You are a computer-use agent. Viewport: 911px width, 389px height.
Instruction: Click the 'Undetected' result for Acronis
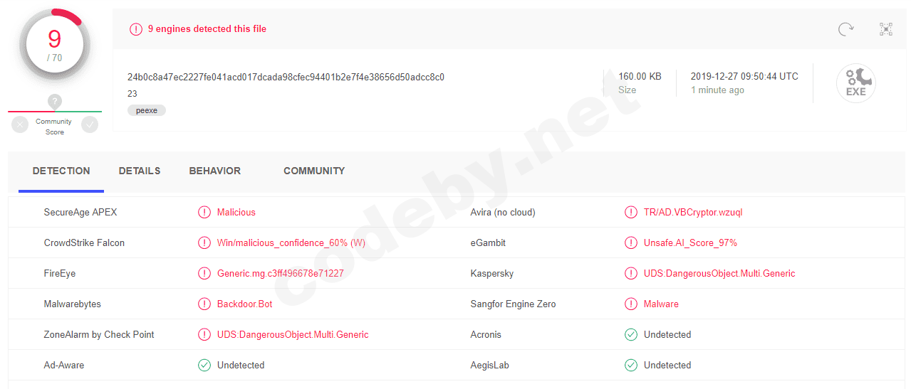click(667, 334)
